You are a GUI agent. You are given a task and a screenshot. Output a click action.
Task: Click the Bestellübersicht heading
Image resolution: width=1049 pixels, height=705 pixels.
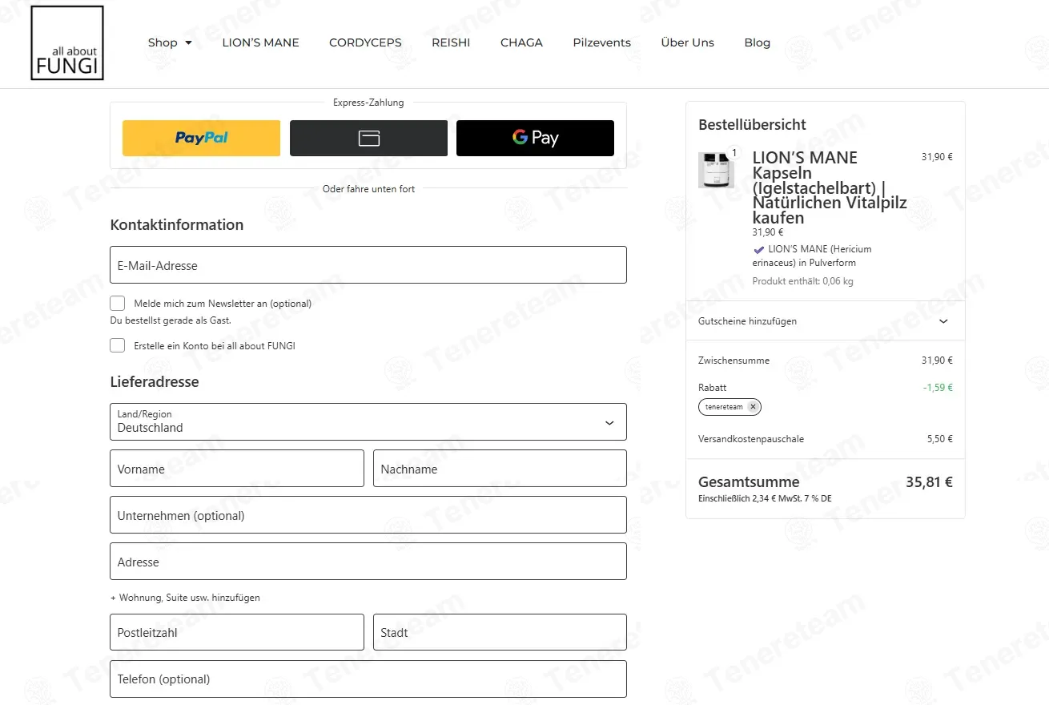[752, 125]
